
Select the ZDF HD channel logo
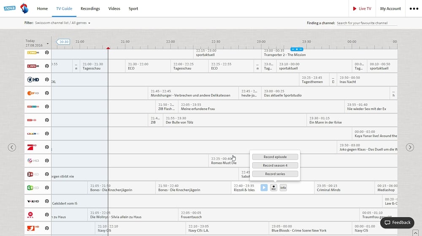point(33,93)
